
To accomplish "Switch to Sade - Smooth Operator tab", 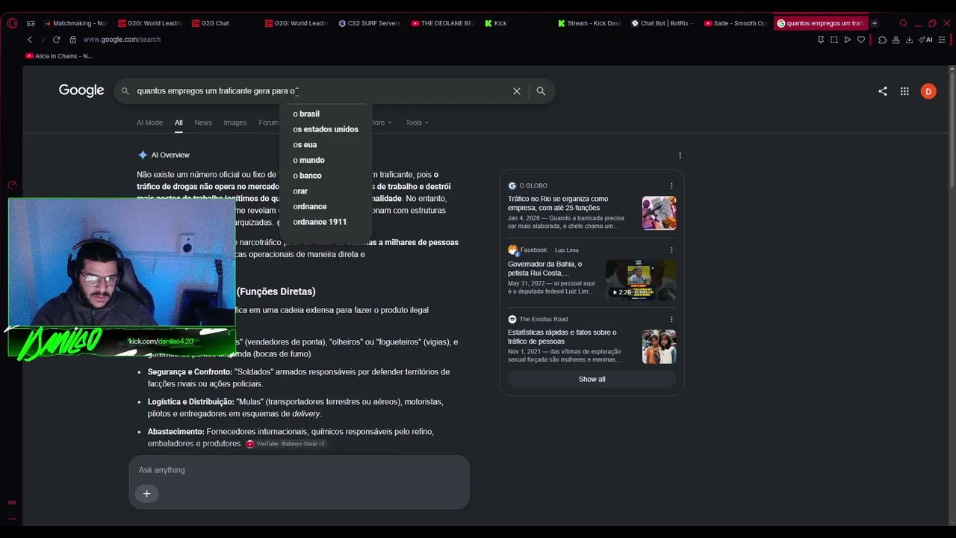I will (735, 23).
